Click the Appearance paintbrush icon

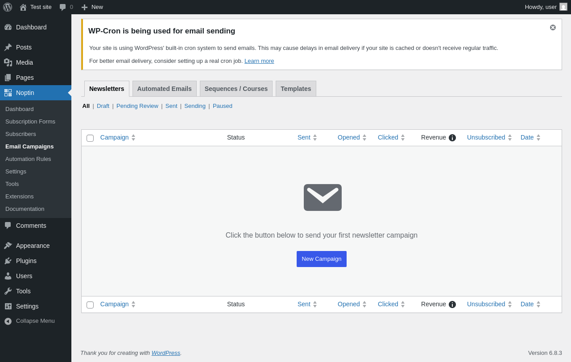click(8, 246)
